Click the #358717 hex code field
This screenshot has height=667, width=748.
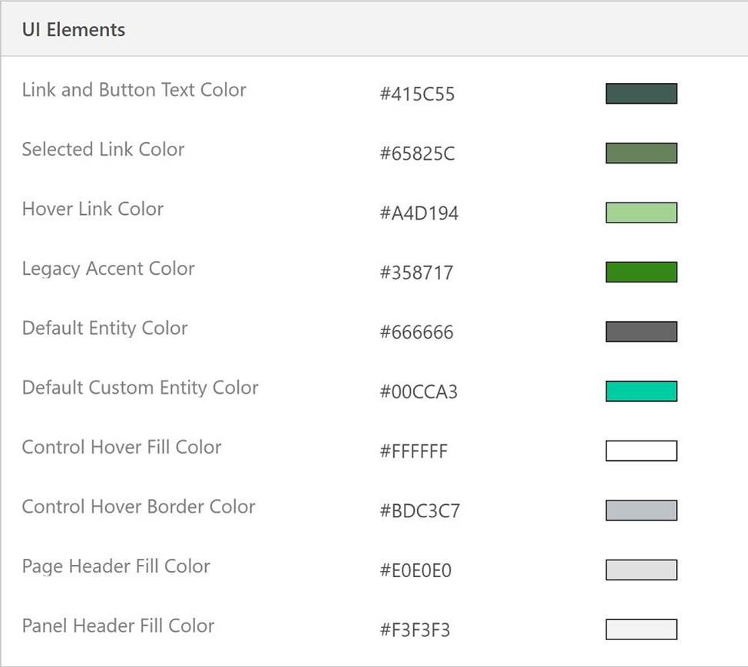pos(416,272)
